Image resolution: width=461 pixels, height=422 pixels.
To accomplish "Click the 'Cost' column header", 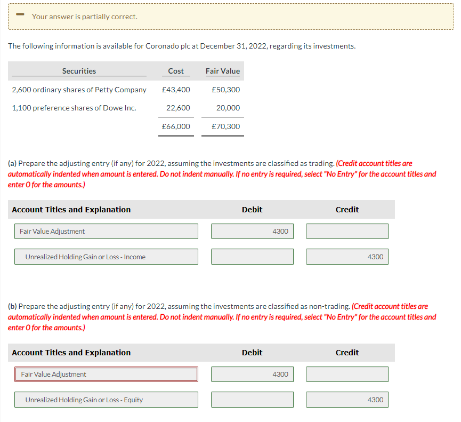I will click(x=176, y=71).
